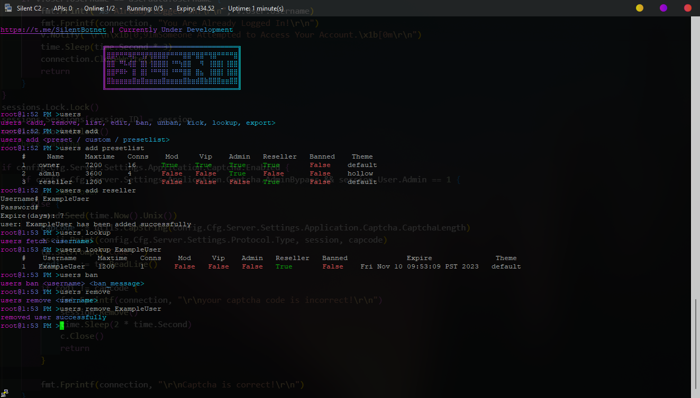The height and width of the screenshot is (398, 700).
Task: Click the 'users add <preset / custom / presetlist>' usage line
Action: (85, 140)
